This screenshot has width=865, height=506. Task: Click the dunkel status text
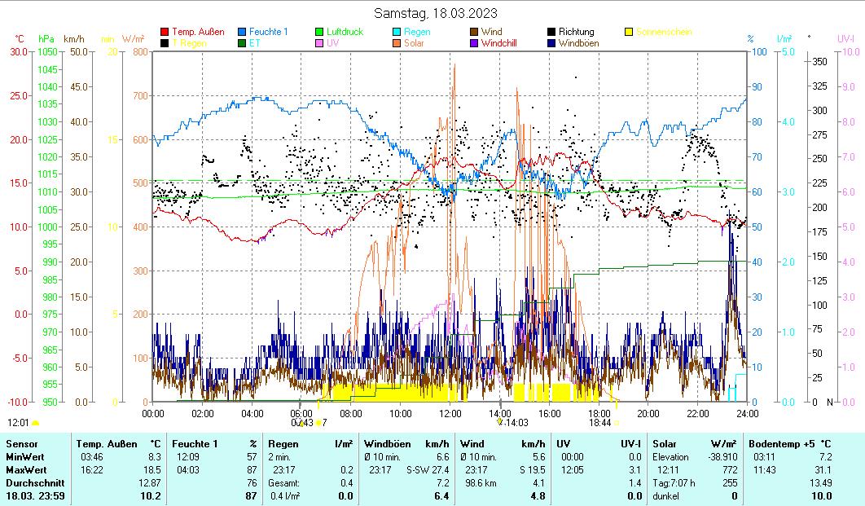tap(665, 496)
